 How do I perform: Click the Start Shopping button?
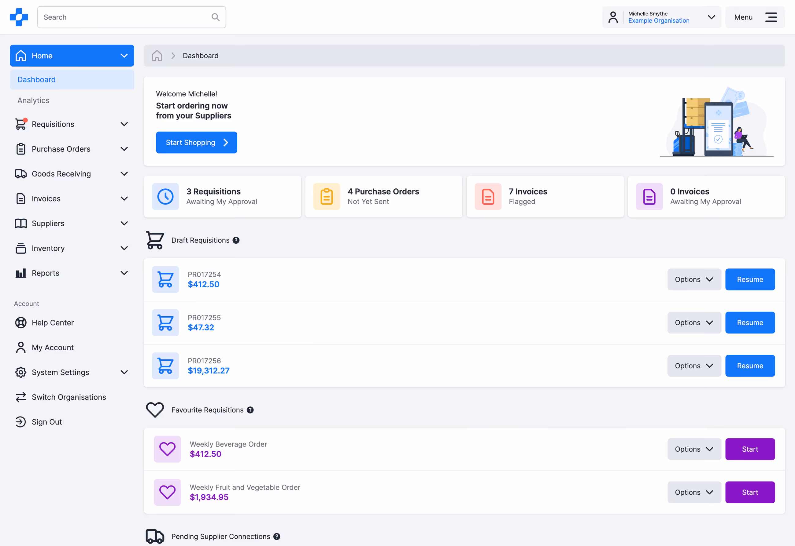pos(197,143)
